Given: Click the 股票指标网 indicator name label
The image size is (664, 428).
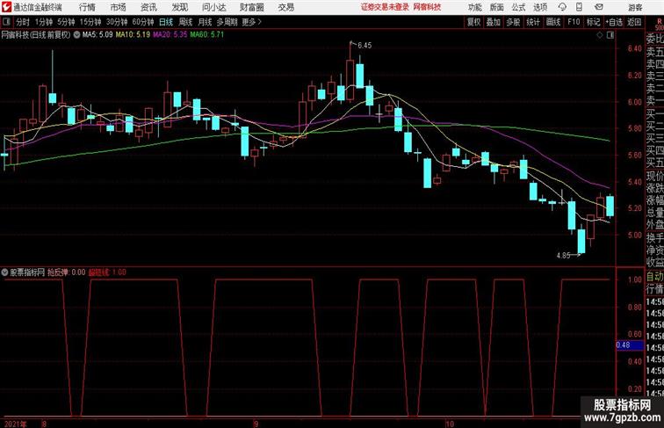Looking at the screenshot, I should (x=27, y=272).
